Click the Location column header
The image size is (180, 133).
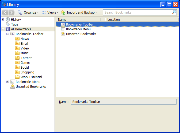(139, 19)
